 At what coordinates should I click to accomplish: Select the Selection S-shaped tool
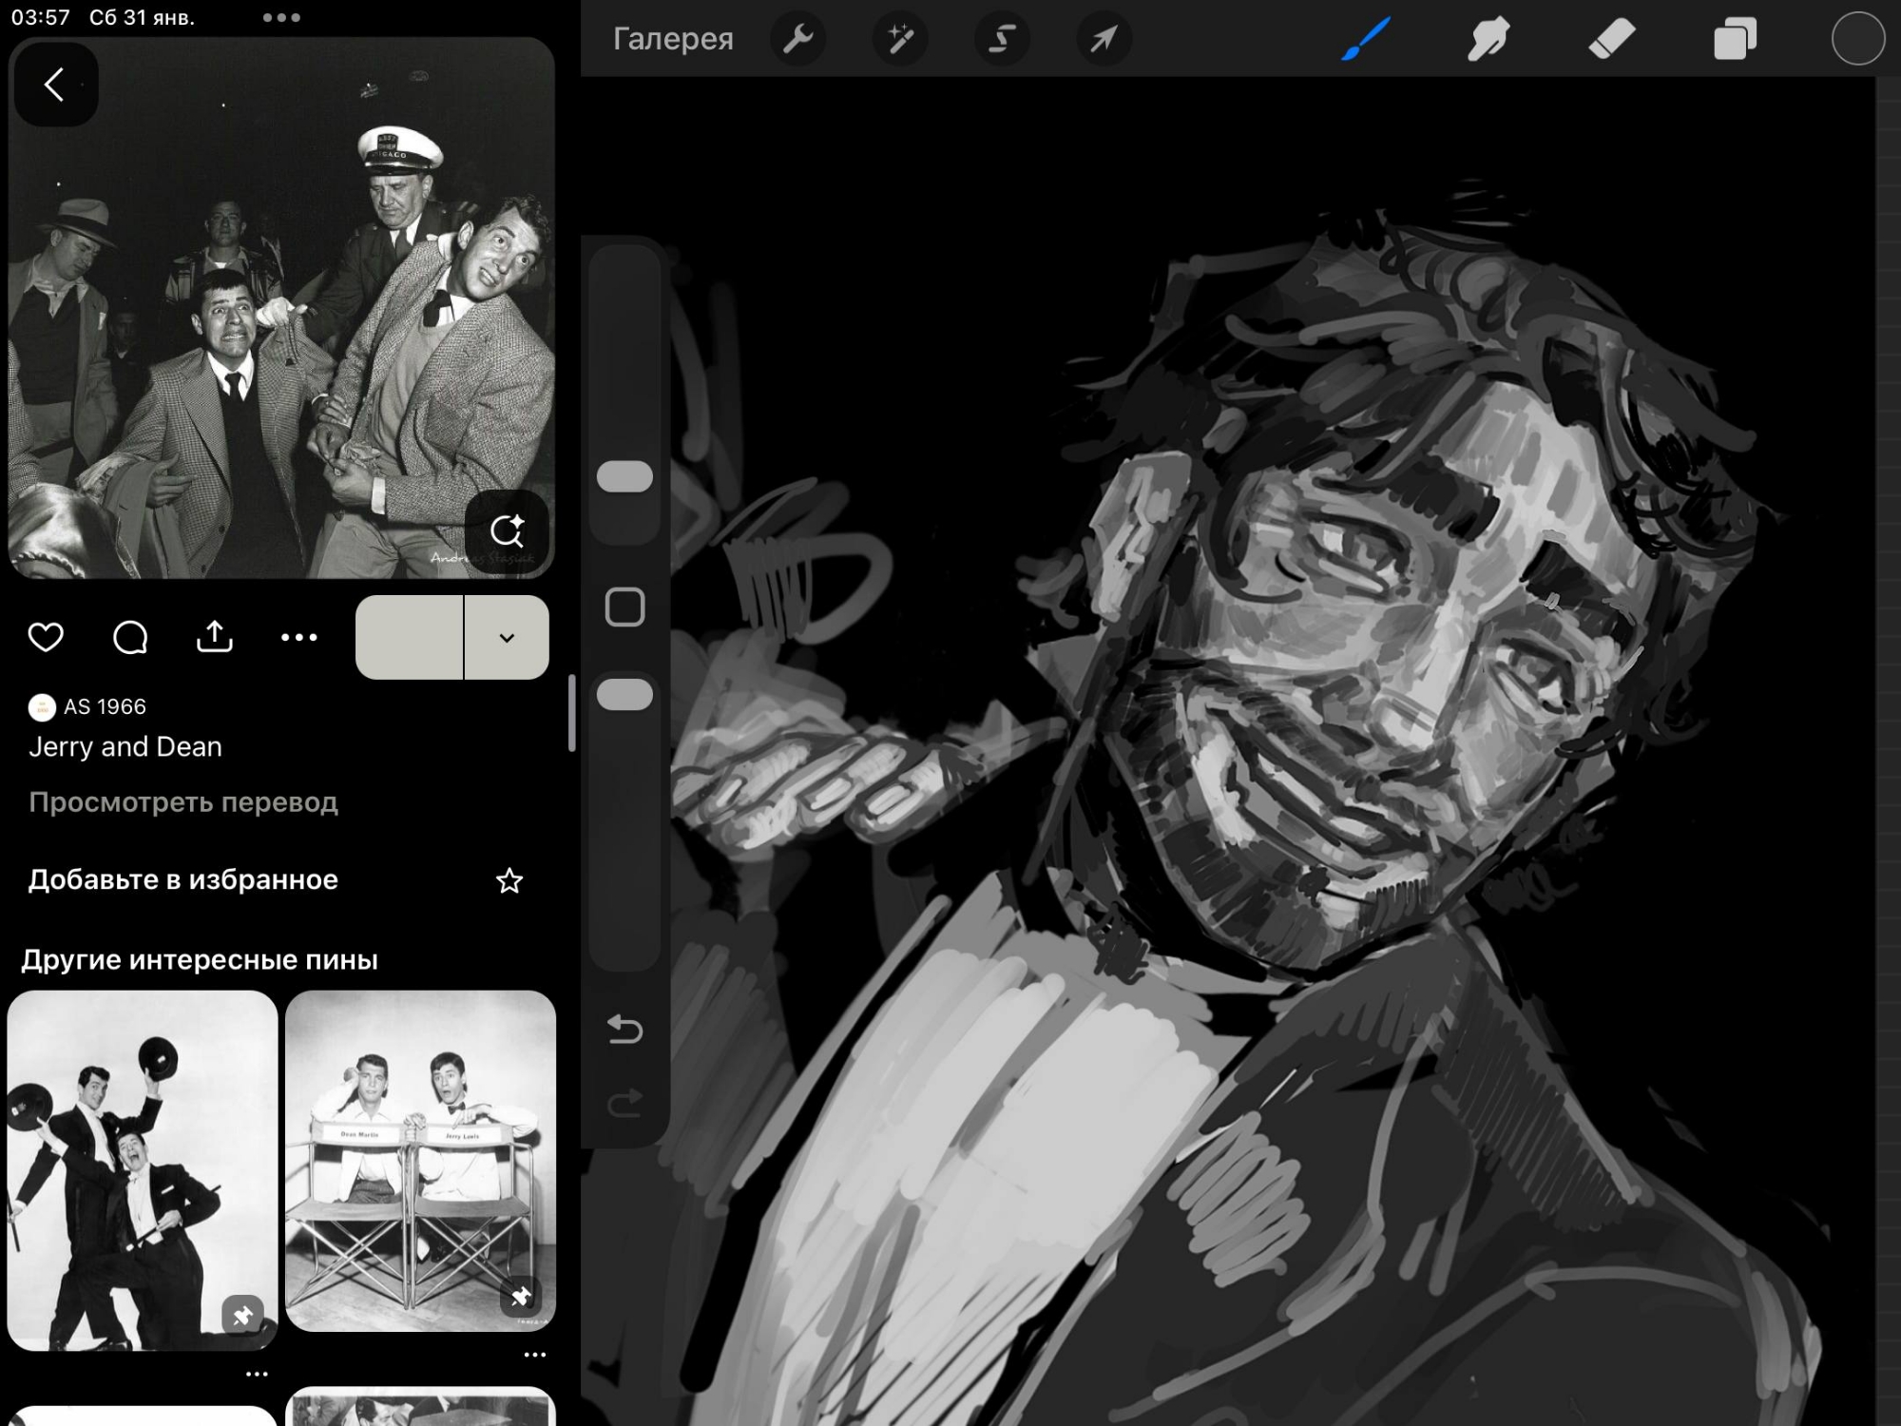tap(1001, 39)
